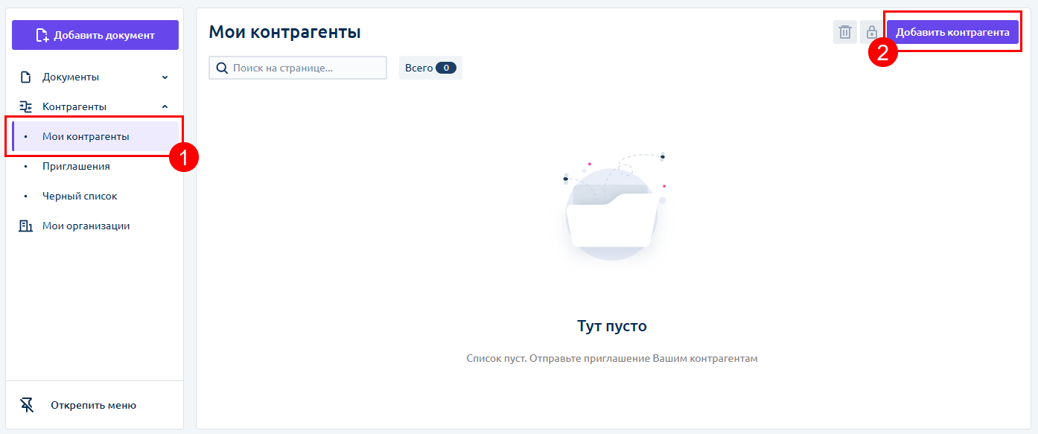This screenshot has height=434, width=1038.
Task: Click the unpin icon at sidebar bottom
Action: 27,405
